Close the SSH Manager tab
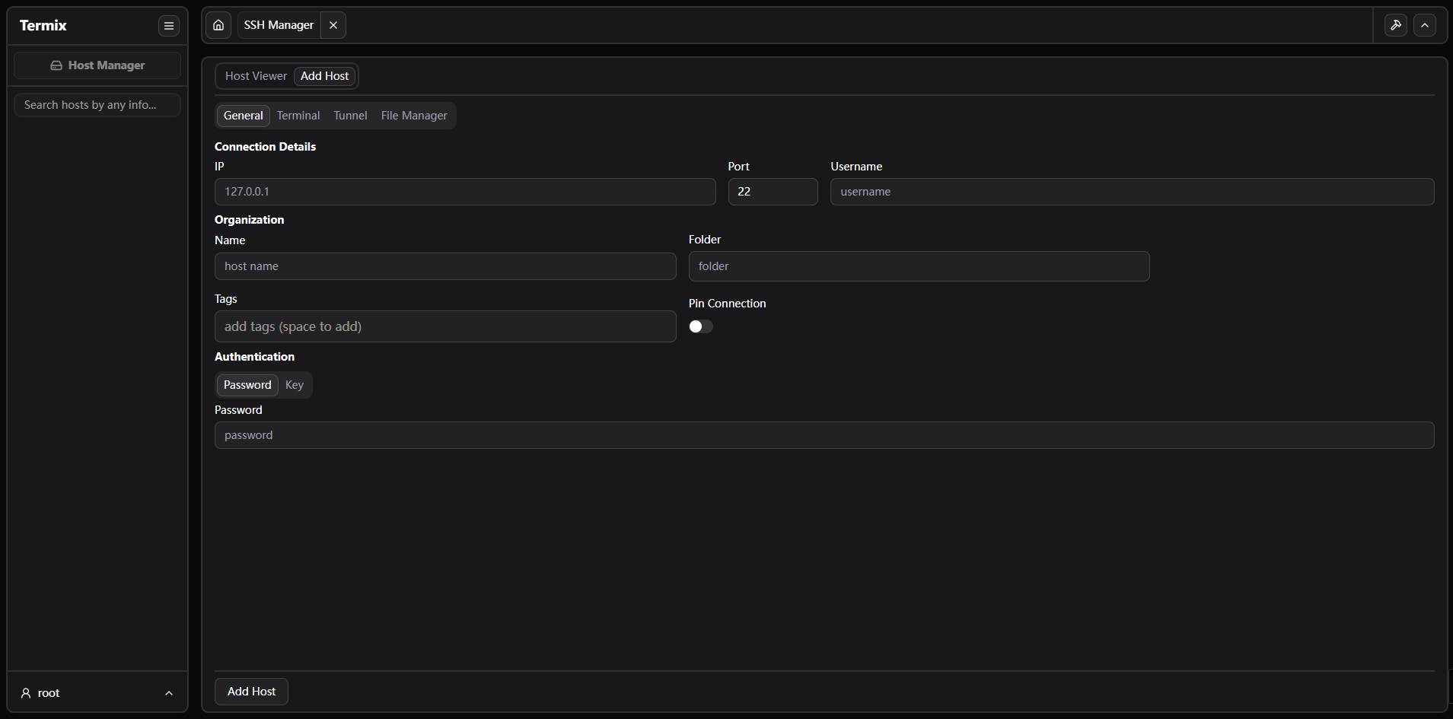 tap(333, 25)
